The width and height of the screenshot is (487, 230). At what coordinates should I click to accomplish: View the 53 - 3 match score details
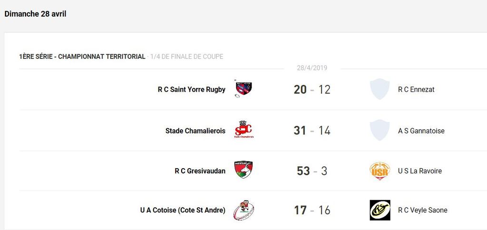pos(312,171)
